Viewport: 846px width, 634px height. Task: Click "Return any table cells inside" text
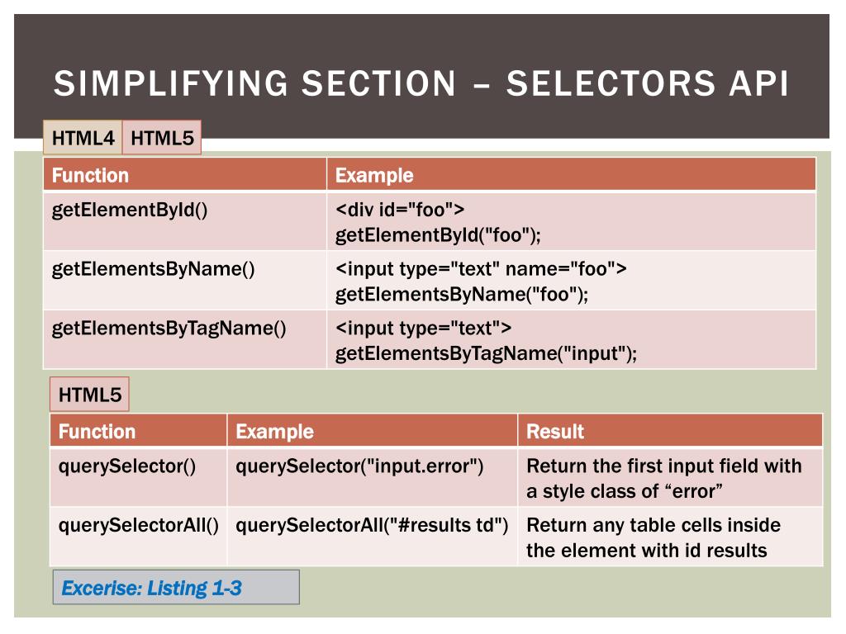pyautogui.click(x=654, y=525)
